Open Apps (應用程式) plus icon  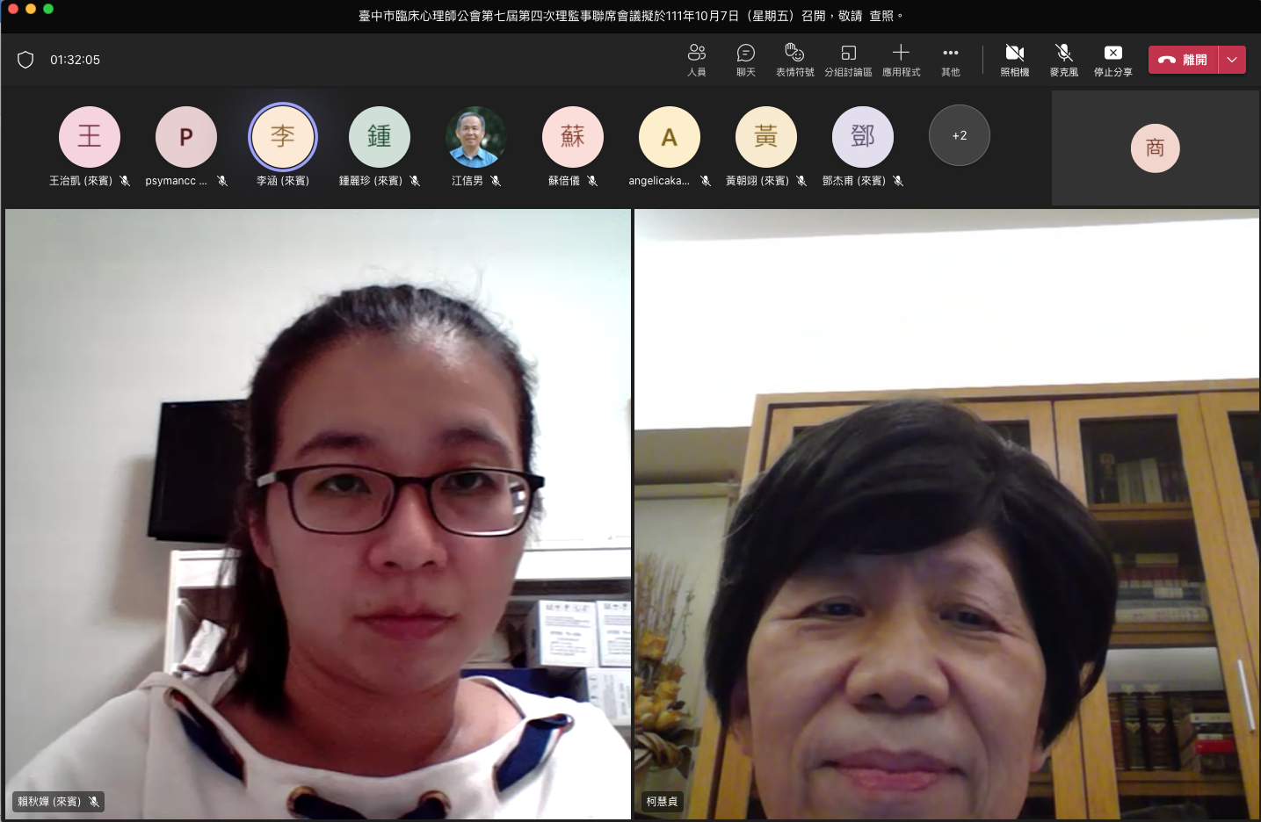[x=901, y=60]
